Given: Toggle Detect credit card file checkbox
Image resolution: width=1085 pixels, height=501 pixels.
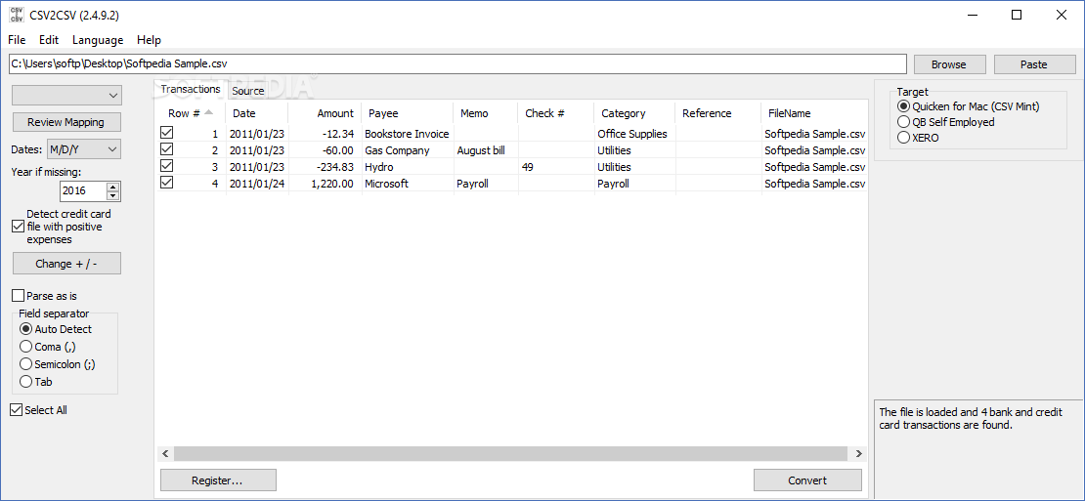Looking at the screenshot, I should (x=18, y=226).
